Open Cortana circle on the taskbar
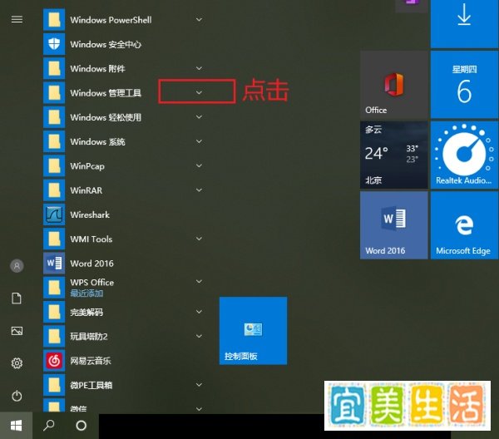The image size is (499, 439). coord(82,426)
